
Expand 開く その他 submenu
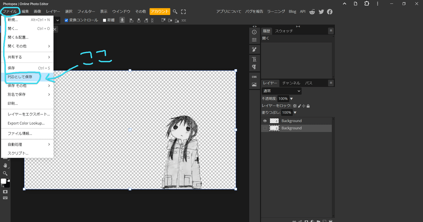pyautogui.click(x=27, y=46)
